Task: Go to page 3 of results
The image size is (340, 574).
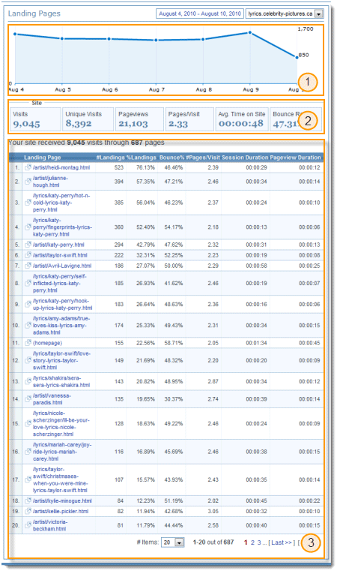Action: point(259,542)
